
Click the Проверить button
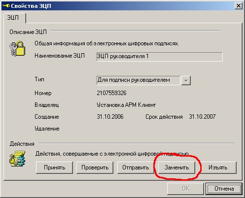coord(95,167)
